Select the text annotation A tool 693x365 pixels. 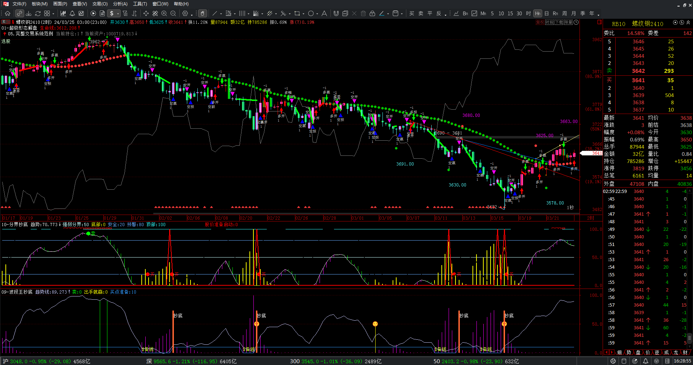(x=324, y=13)
